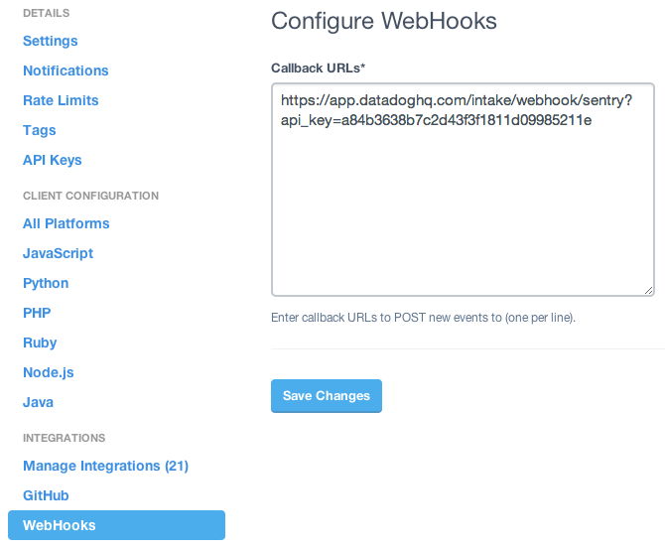Open Rate Limits section
The height and width of the screenshot is (550, 665).
point(61,100)
